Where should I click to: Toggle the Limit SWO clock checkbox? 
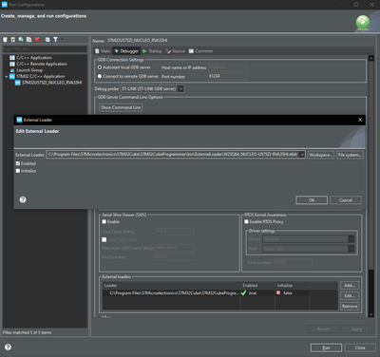[x=104, y=239]
